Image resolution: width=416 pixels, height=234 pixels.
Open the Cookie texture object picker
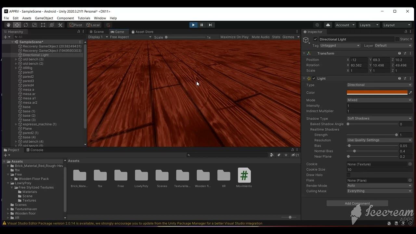pyautogui.click(x=410, y=164)
